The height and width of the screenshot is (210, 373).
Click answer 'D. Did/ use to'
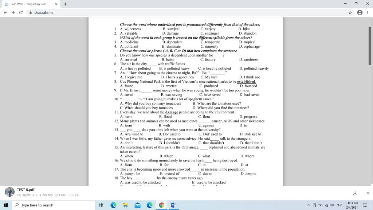click(x=251, y=134)
